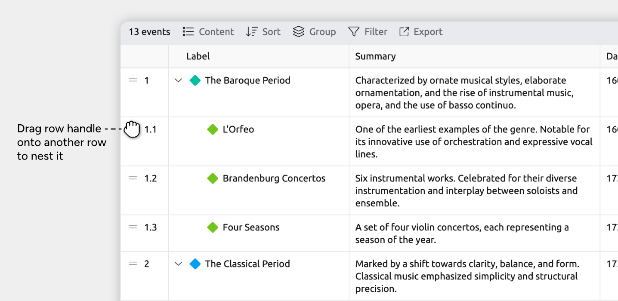The height and width of the screenshot is (301, 618).
Task: Click the 13 events counter
Action: 149,32
